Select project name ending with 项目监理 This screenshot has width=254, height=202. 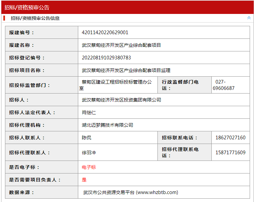coord(126,70)
